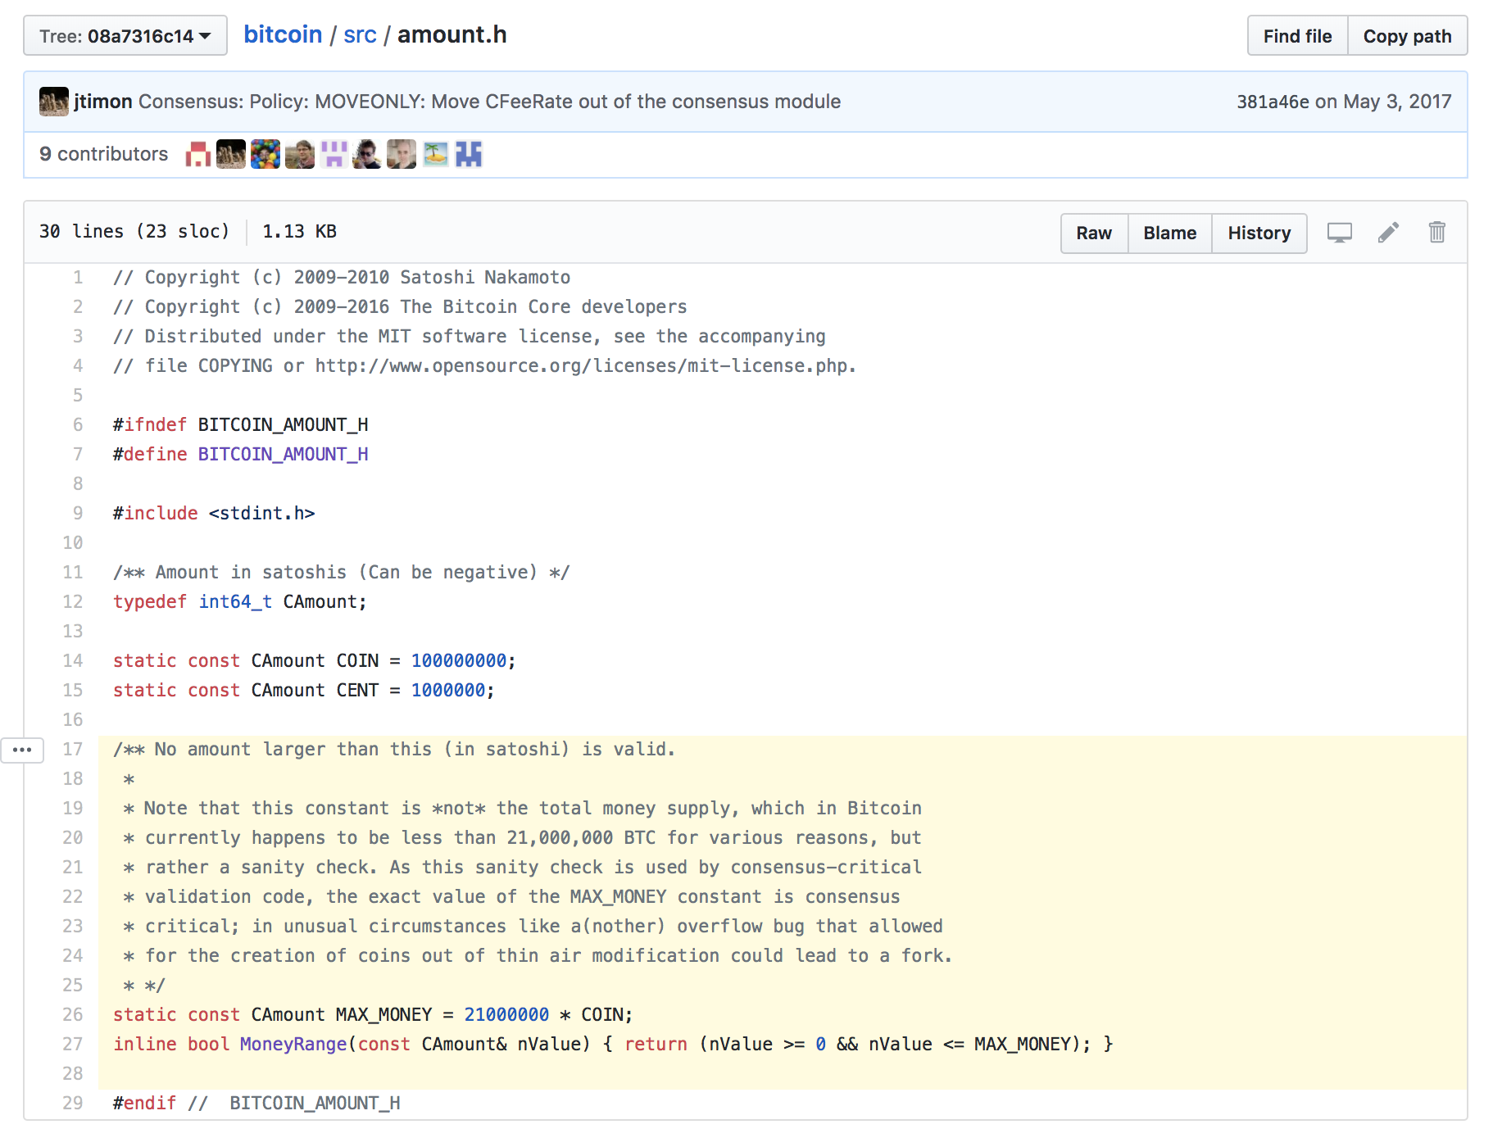
Task: Navigate to the src folder link
Action: (360, 34)
